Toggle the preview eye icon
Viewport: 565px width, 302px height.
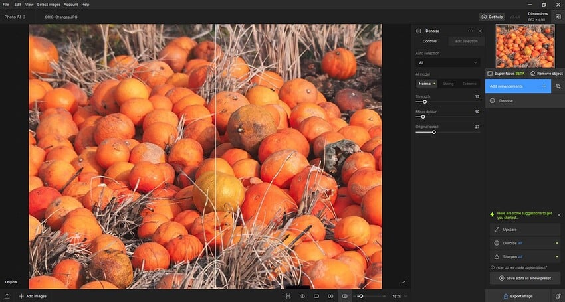pos(302,296)
